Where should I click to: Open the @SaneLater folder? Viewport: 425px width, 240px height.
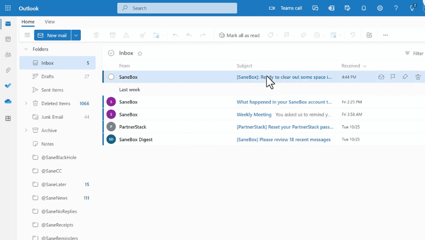click(x=57, y=184)
